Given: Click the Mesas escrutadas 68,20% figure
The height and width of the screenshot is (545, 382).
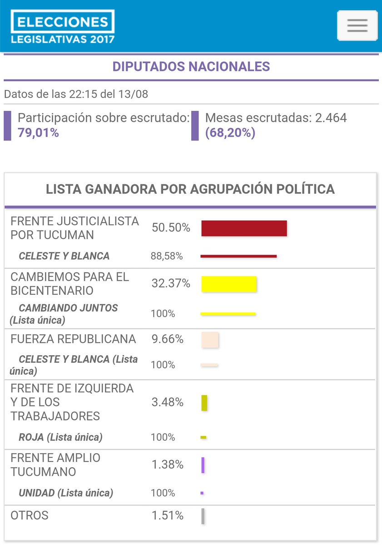Looking at the screenshot, I should [230, 133].
